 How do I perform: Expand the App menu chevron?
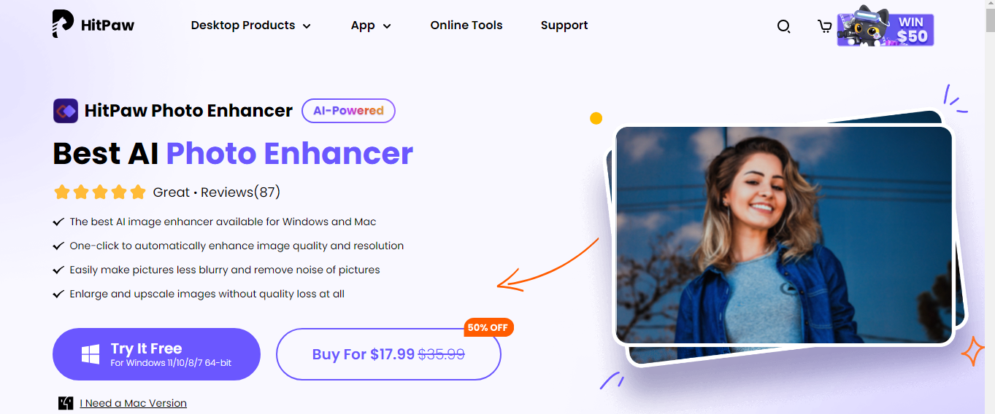[387, 26]
